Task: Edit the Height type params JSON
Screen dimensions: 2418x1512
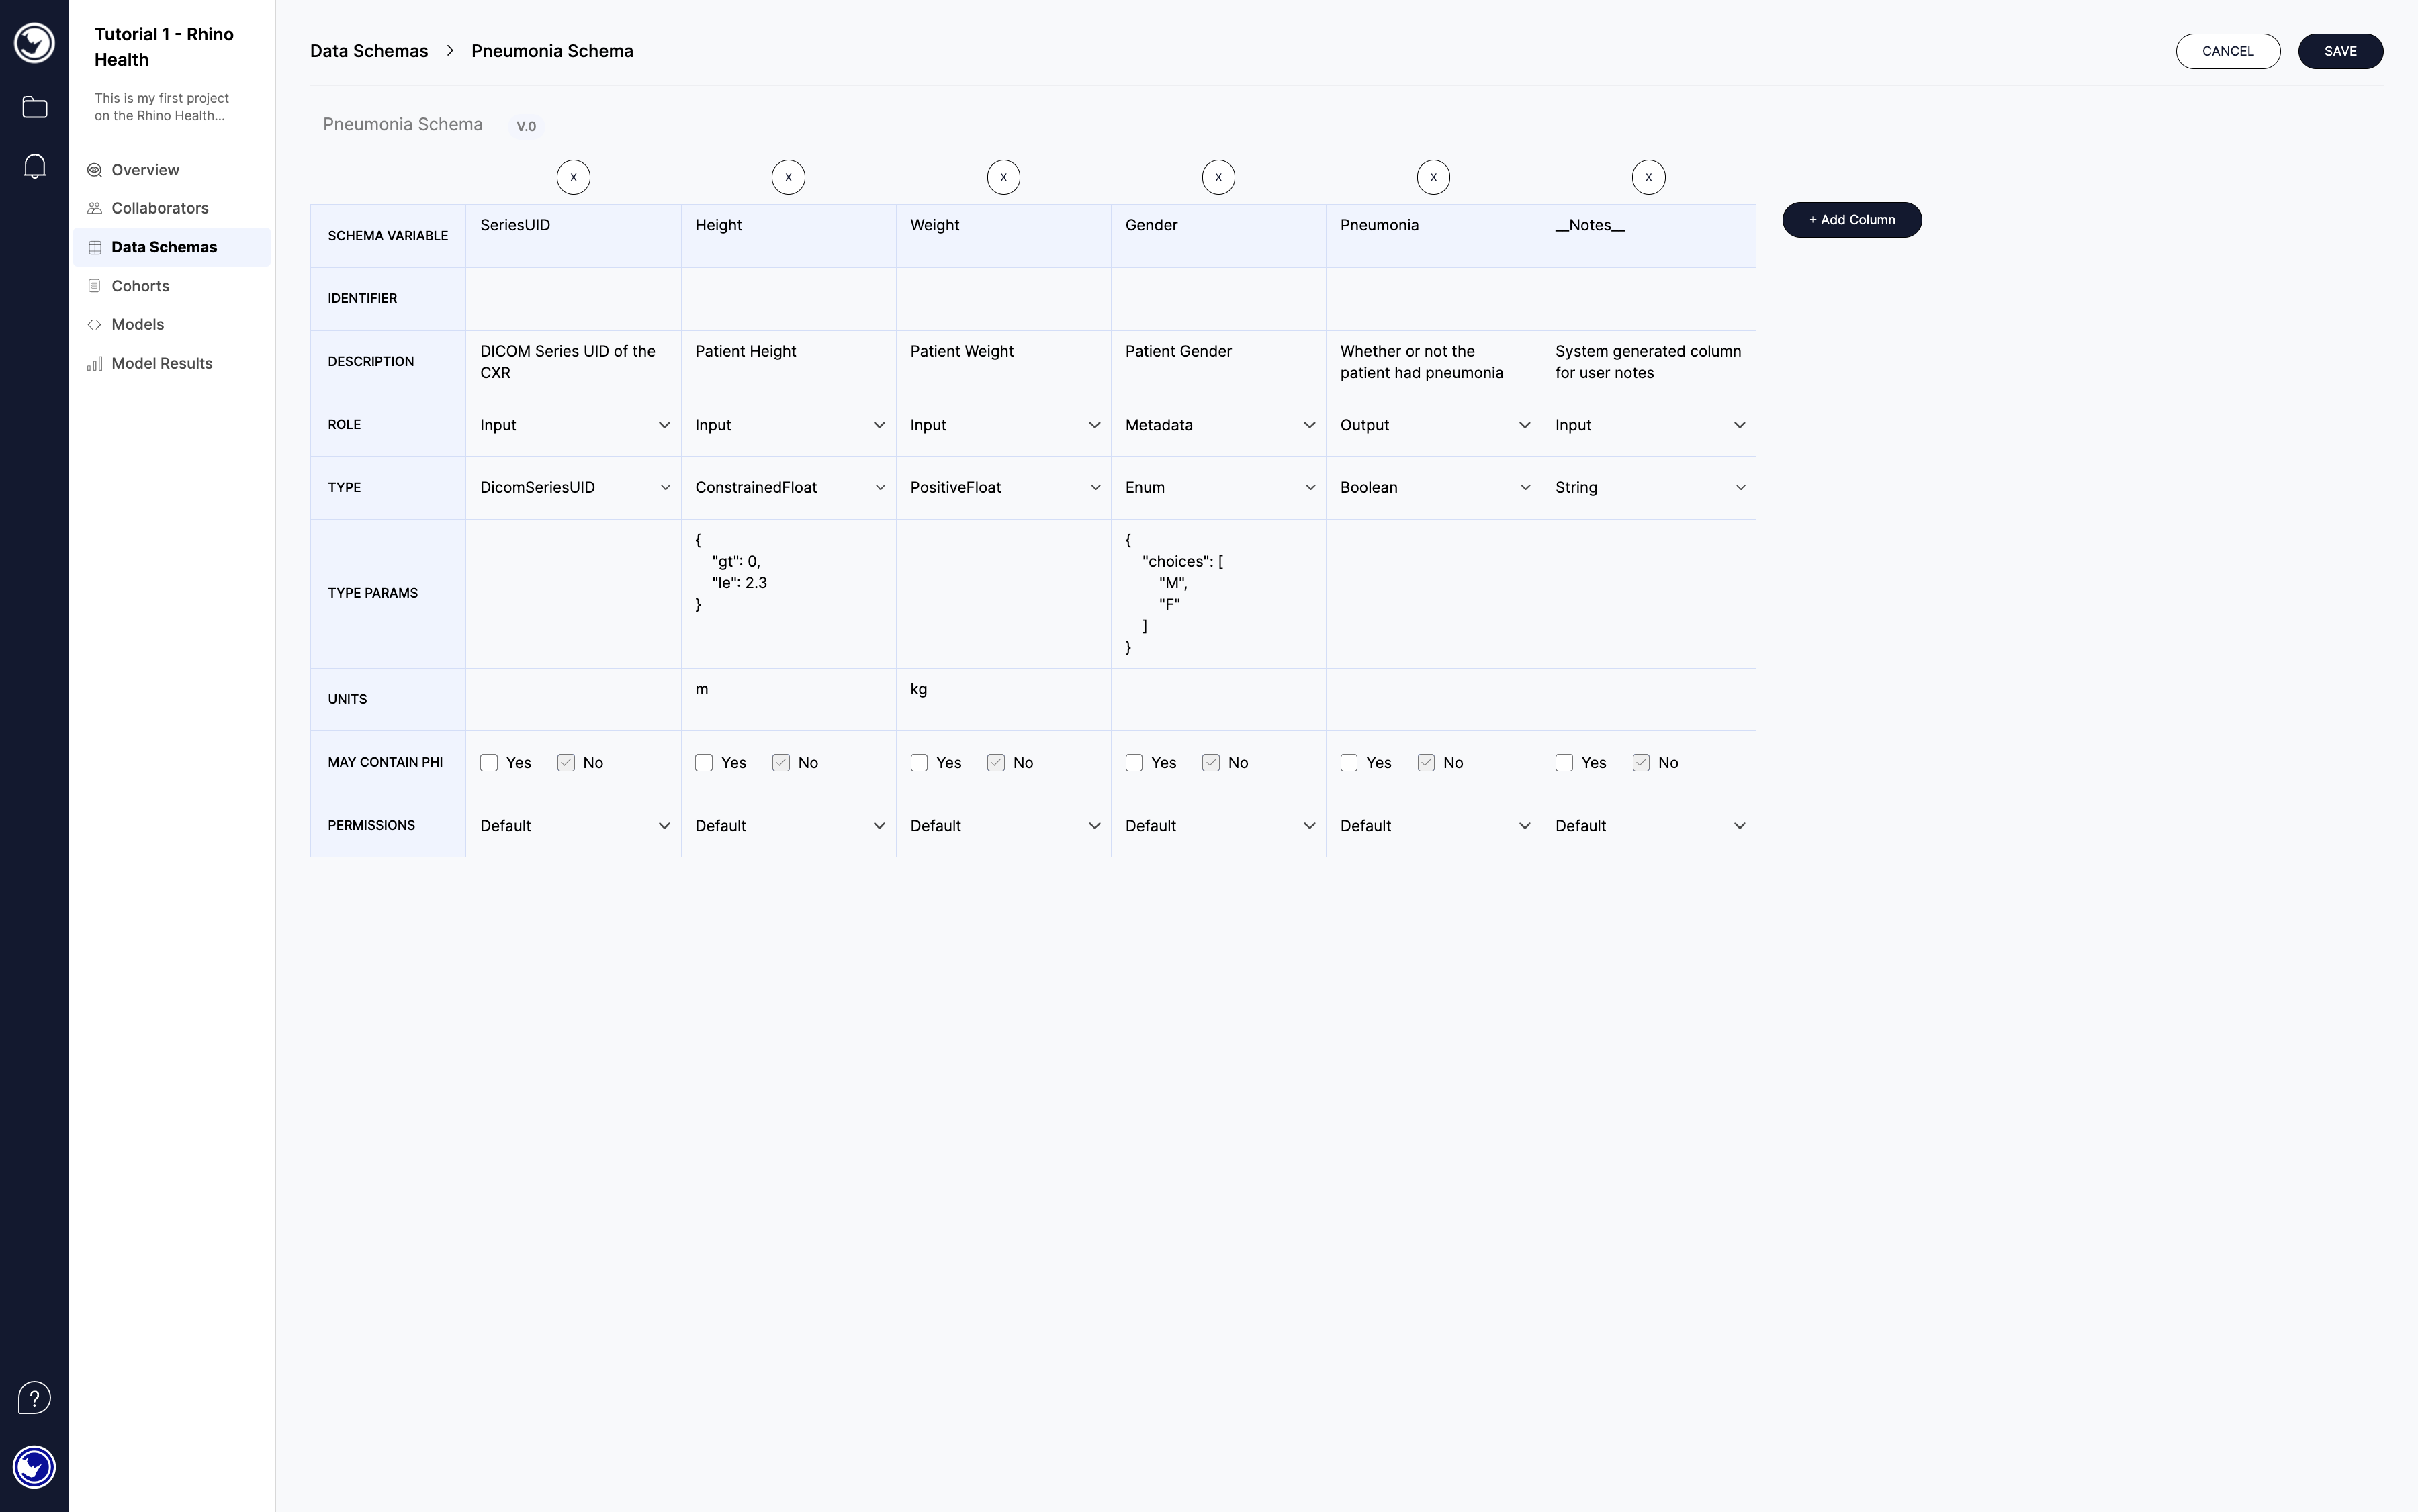Action: click(789, 594)
